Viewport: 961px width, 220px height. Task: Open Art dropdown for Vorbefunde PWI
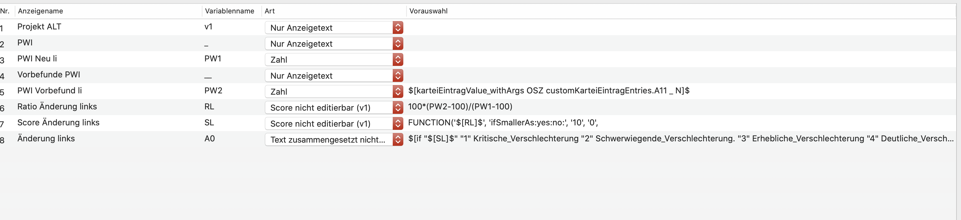(x=334, y=75)
